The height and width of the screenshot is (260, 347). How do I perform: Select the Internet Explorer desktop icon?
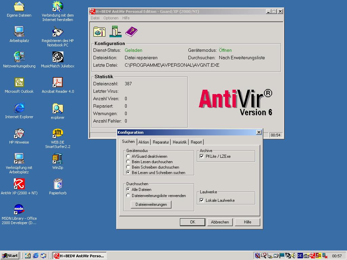[x=19, y=111]
